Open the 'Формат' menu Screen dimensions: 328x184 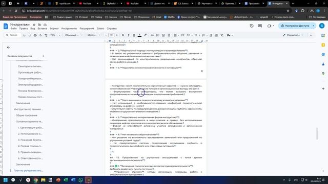54,29
